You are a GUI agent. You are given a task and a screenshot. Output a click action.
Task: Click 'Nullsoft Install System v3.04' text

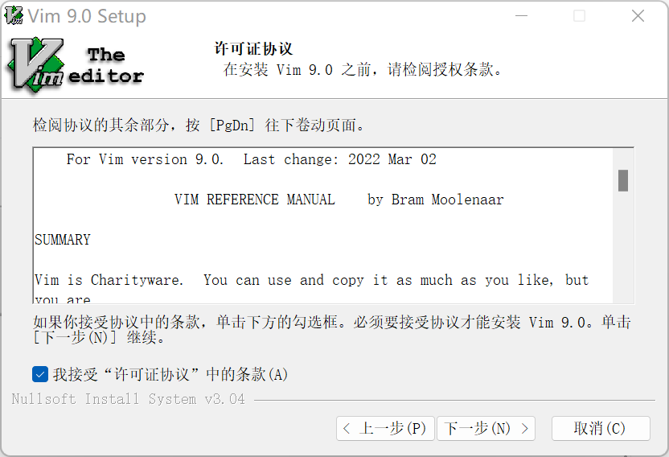129,399
